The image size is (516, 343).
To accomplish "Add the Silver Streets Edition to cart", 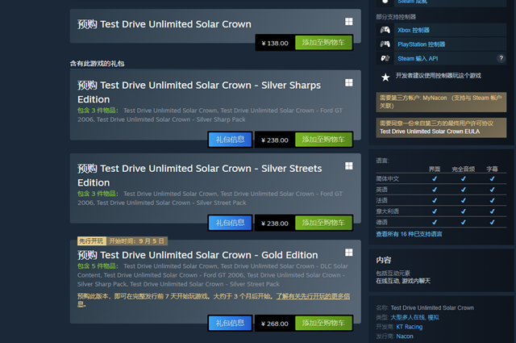I will [323, 223].
